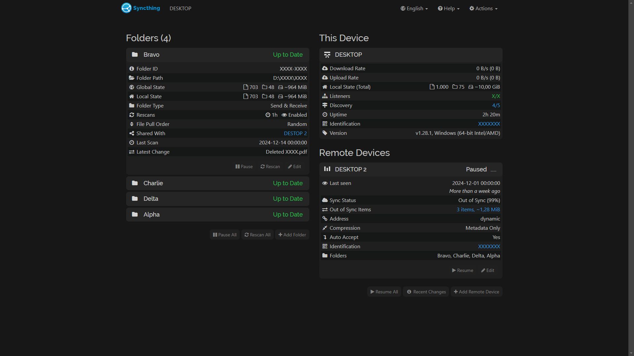Click the Add Folder button
Image resolution: width=634 pixels, height=356 pixels.
tap(292, 235)
